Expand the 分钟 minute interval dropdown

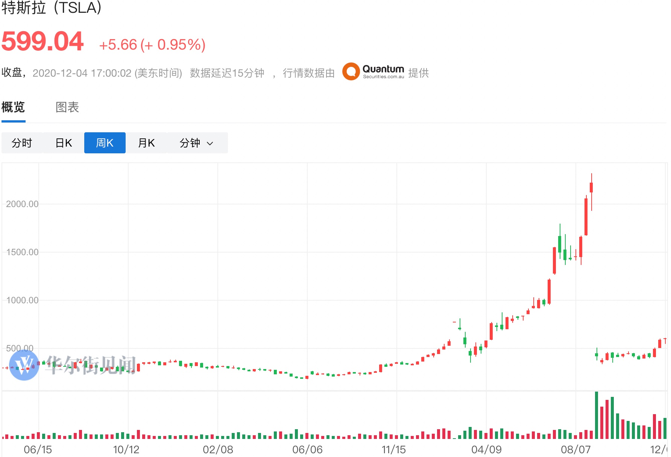click(197, 143)
